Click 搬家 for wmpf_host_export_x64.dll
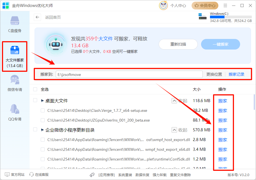This screenshot has width=256, height=180. 223,150
